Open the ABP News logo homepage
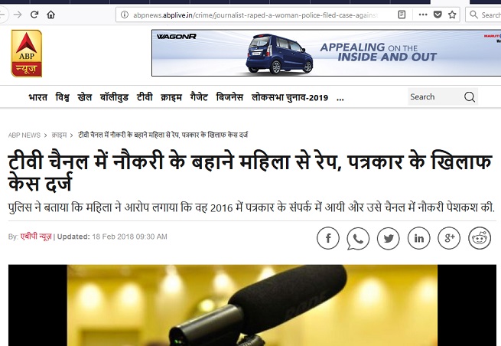501x346 pixels. 27,54
